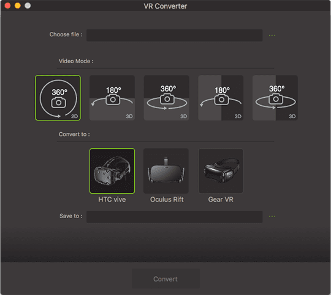Start conversion with the Convert button
The height and width of the screenshot is (295, 331).
[165, 278]
